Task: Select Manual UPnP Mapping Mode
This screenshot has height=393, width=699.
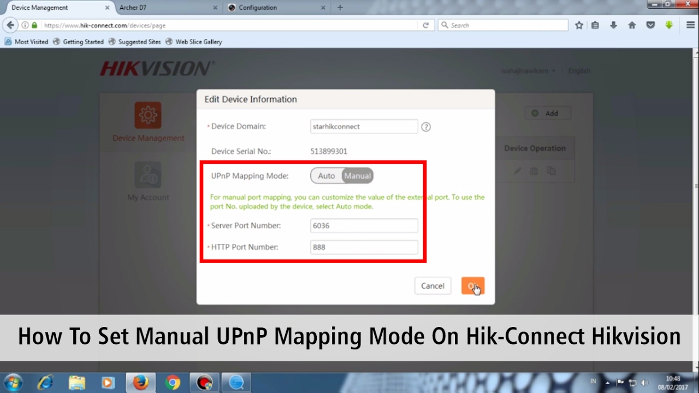Action: (358, 176)
